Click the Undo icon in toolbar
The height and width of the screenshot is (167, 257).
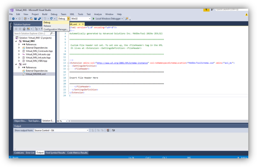(45, 19)
